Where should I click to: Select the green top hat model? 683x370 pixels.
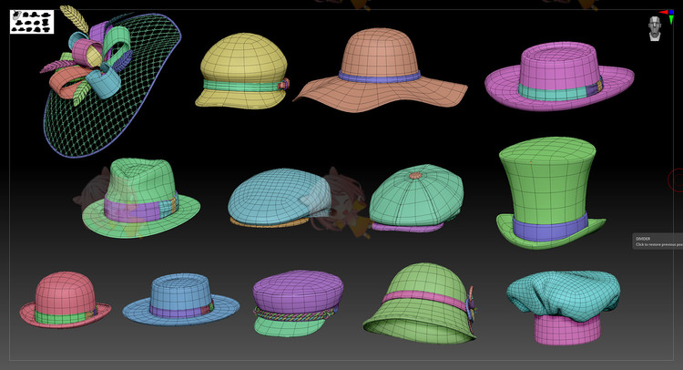click(x=546, y=182)
